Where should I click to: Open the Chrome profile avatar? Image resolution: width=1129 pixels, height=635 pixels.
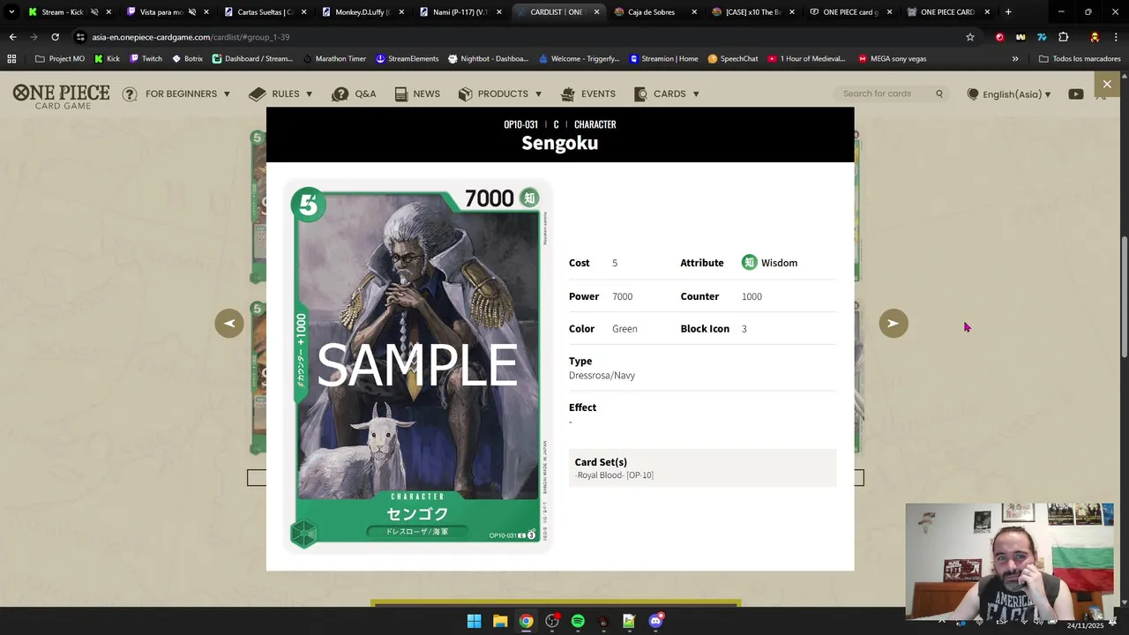(1095, 37)
